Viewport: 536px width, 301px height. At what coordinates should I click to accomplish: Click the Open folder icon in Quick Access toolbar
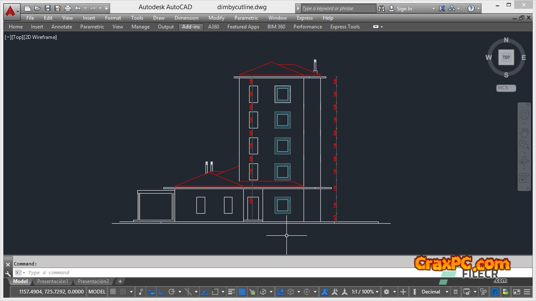37,8
